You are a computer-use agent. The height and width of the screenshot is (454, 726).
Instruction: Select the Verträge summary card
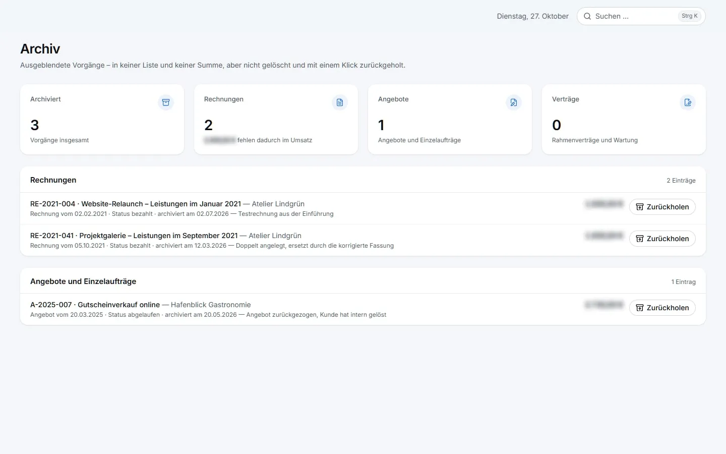[624, 119]
